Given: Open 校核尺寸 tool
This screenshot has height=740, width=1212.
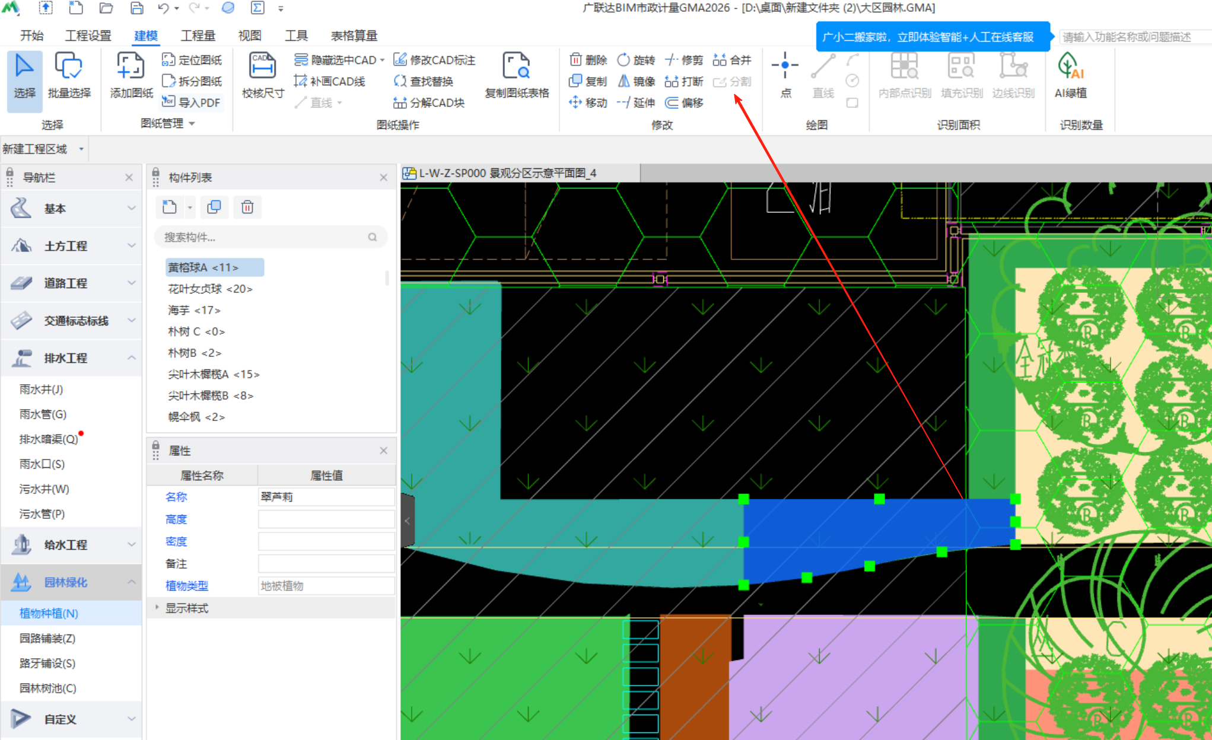Looking at the screenshot, I should (263, 77).
